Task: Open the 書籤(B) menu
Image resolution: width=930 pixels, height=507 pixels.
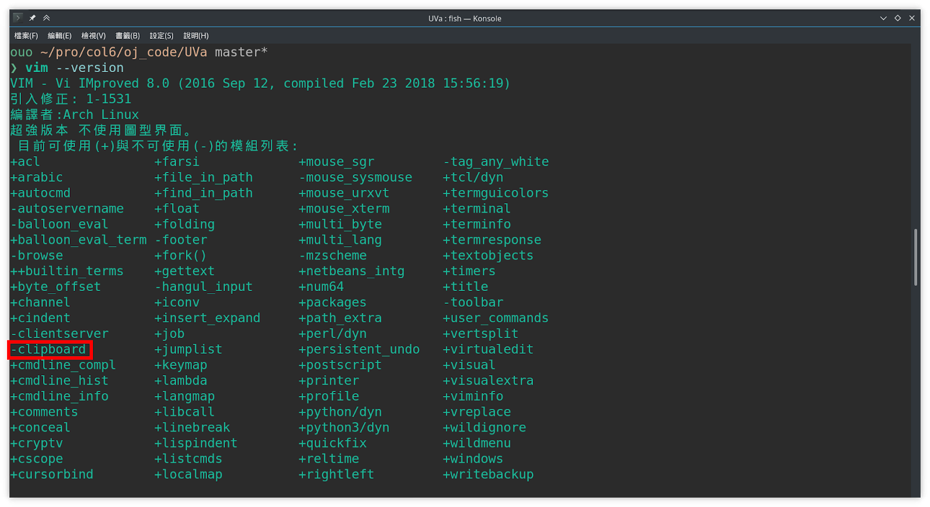Action: tap(128, 36)
